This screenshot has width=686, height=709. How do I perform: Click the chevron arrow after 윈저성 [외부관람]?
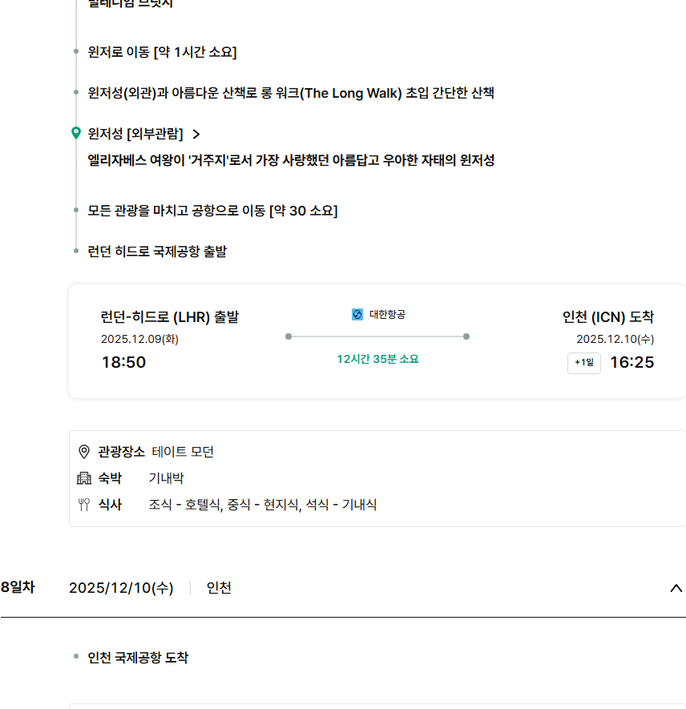click(196, 134)
